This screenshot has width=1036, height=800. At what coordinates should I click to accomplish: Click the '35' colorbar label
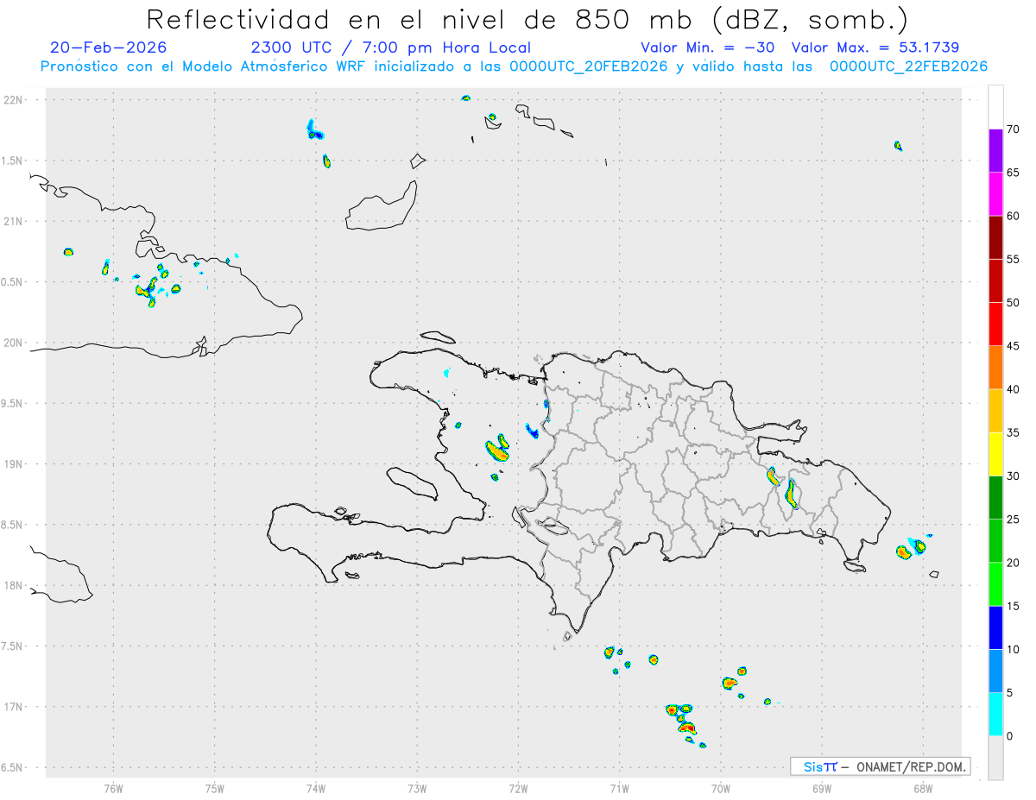(1013, 432)
